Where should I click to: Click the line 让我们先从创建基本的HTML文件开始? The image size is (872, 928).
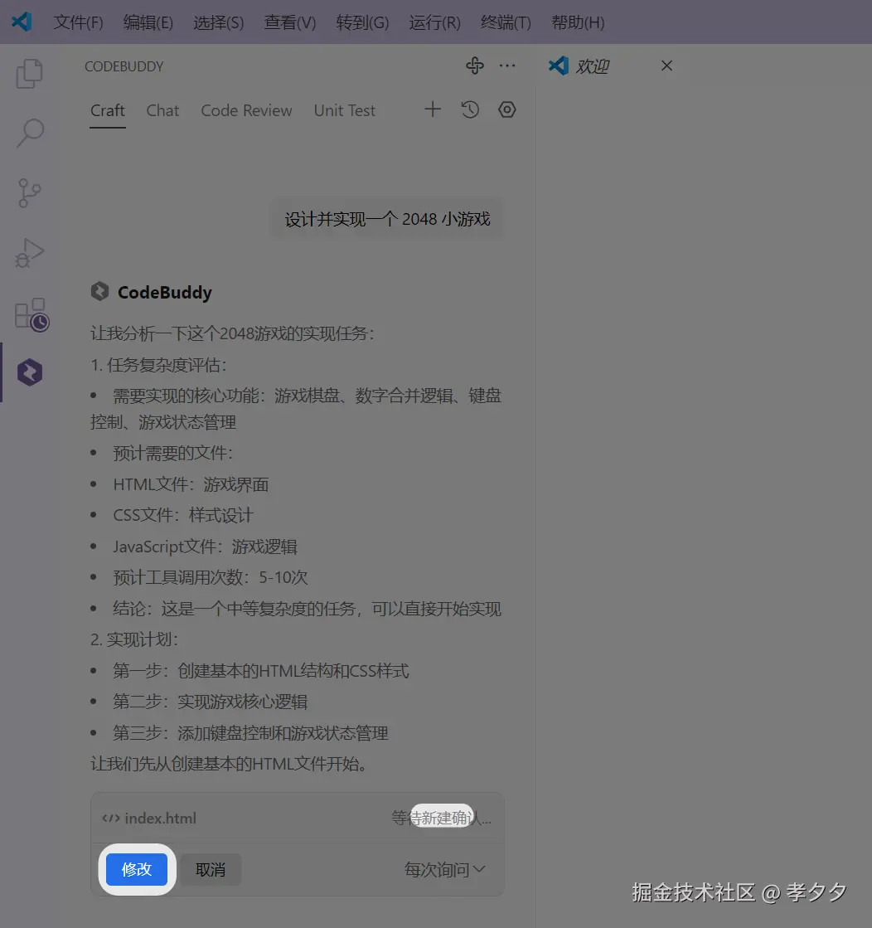coord(229,764)
